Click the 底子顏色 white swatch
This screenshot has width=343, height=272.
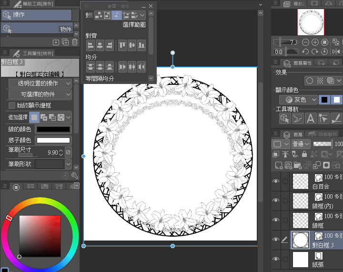click(53, 140)
